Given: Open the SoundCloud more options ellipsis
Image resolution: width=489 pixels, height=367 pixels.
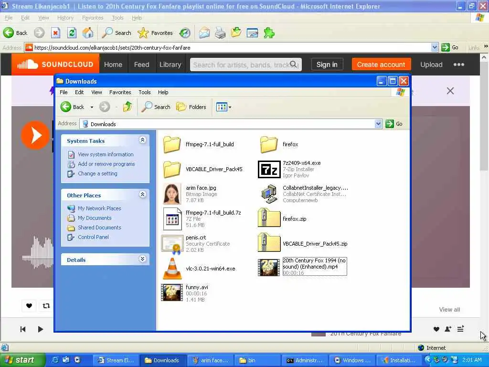Looking at the screenshot, I should [x=459, y=65].
